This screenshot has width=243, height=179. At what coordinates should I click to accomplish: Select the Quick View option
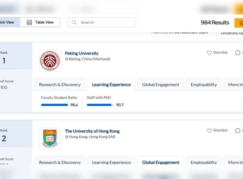[x=10, y=22]
